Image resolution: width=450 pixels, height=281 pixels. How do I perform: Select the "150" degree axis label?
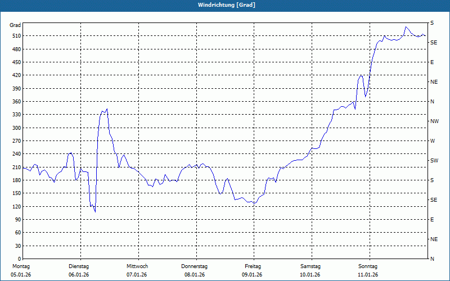[x=16, y=193]
